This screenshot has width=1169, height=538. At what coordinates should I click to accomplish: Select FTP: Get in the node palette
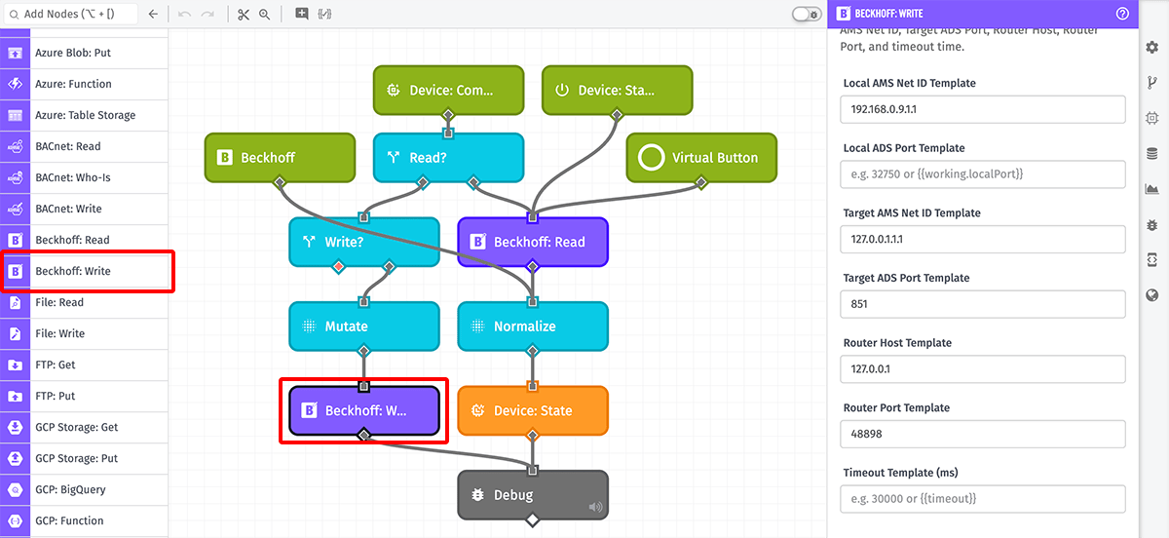[x=84, y=365]
